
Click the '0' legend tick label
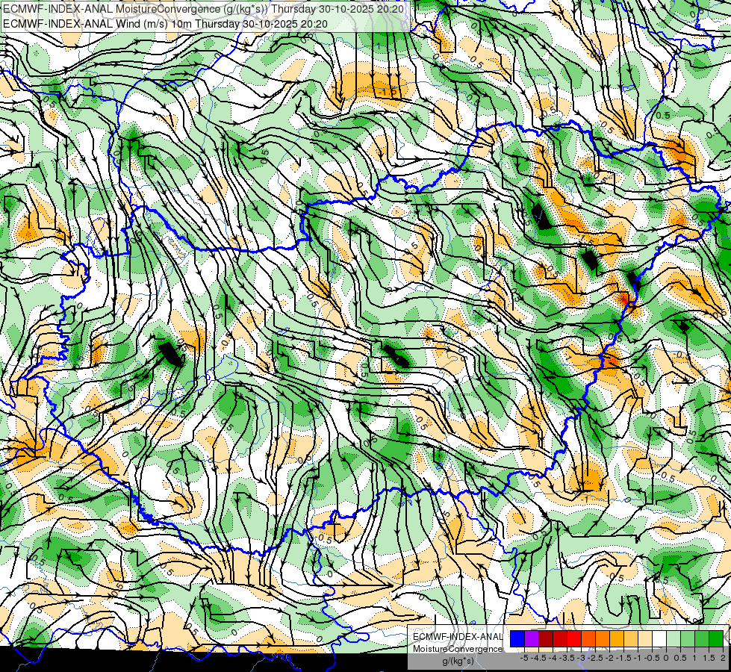coord(666,658)
